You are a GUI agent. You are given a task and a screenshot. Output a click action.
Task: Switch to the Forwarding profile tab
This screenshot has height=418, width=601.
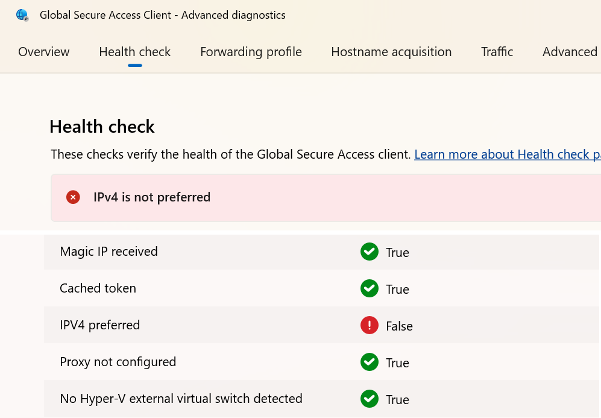(x=251, y=52)
